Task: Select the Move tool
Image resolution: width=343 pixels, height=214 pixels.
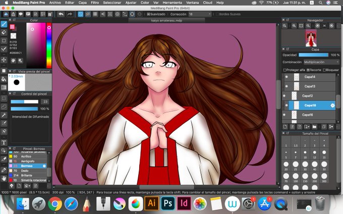Action: pyautogui.click(x=4, y=59)
